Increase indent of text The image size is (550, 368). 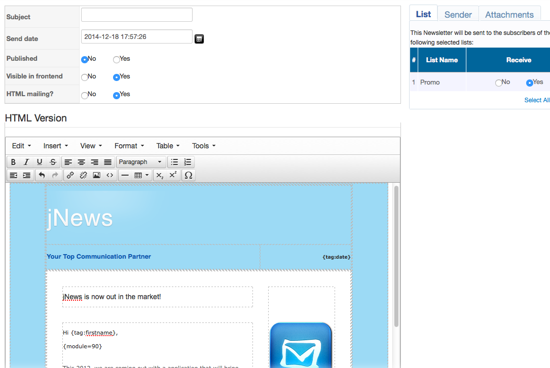pyautogui.click(x=27, y=175)
